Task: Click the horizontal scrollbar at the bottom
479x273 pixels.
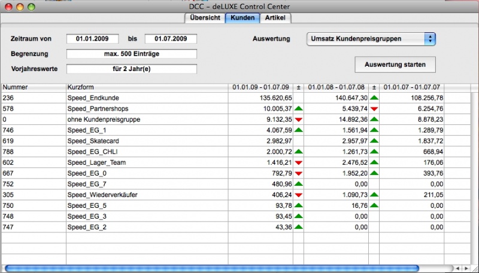Action: point(211,268)
